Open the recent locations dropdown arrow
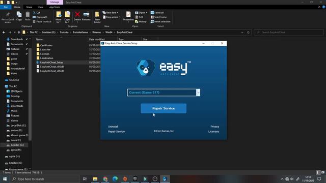The height and width of the screenshot is (183, 326). pyautogui.click(x=15, y=33)
